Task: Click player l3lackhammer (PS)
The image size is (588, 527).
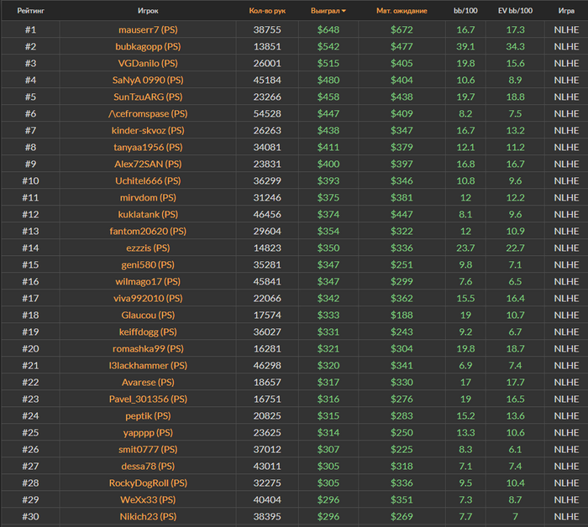Action: (148, 365)
